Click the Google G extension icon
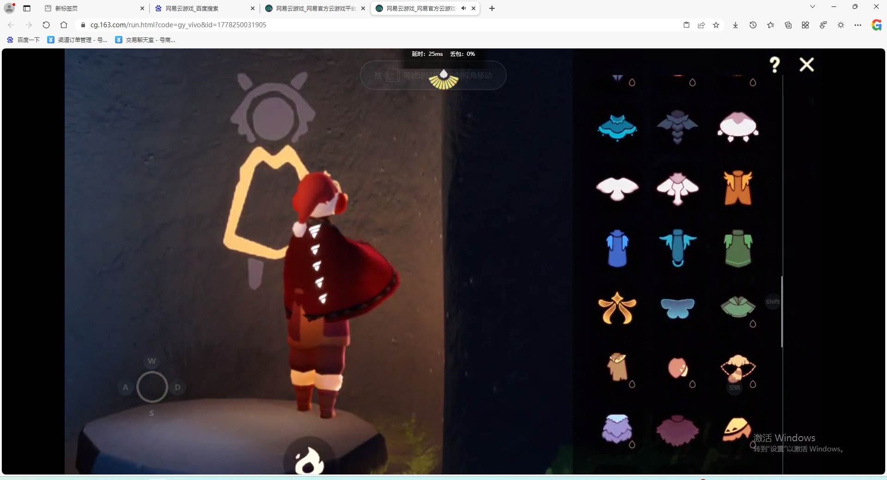 coord(876,25)
